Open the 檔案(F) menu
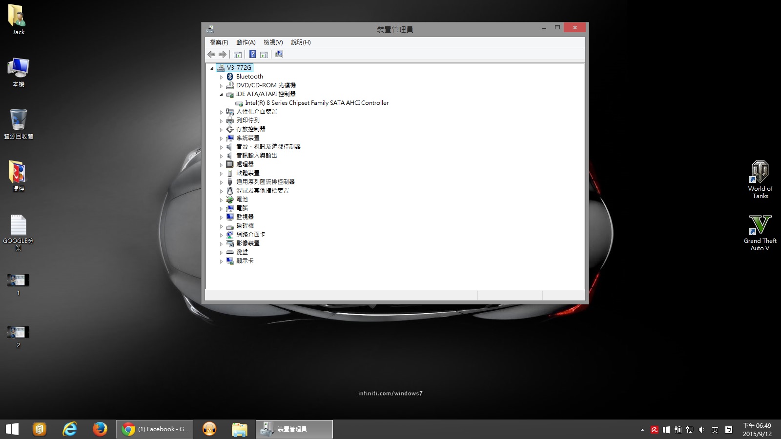 219,42
